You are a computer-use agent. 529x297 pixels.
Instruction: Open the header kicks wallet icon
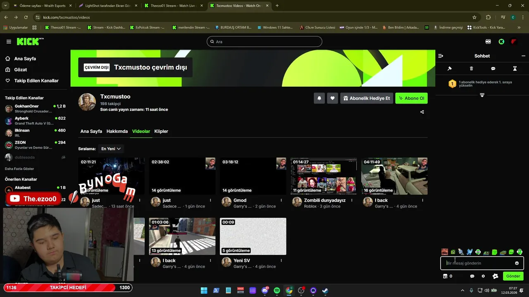click(488, 42)
